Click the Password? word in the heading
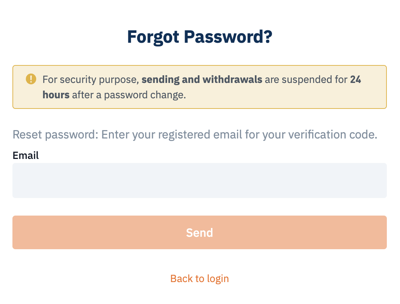 228,37
